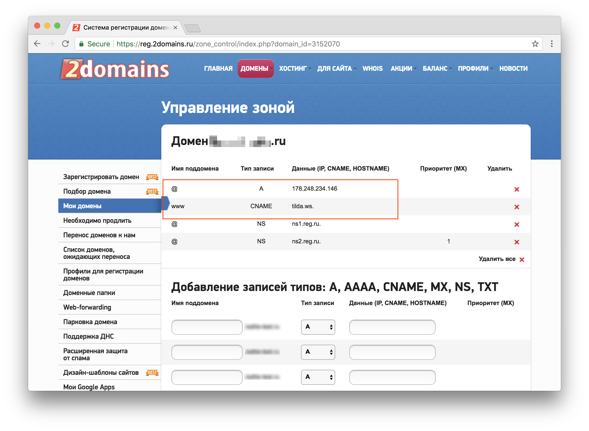Open НОВОСТИ in top navigation
Image resolution: width=589 pixels, height=431 pixels.
coord(513,69)
